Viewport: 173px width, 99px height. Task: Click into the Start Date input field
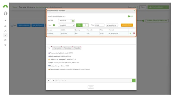(x=65, y=21)
